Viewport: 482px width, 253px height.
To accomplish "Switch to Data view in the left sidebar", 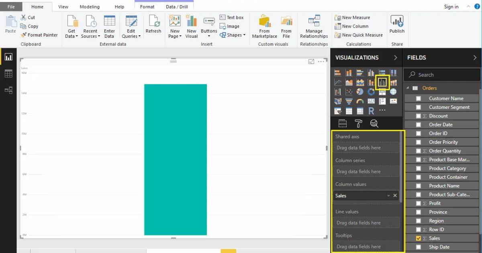I will (9, 73).
